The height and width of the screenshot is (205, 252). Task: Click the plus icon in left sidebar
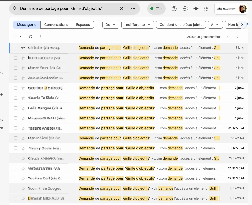tap(2, 95)
